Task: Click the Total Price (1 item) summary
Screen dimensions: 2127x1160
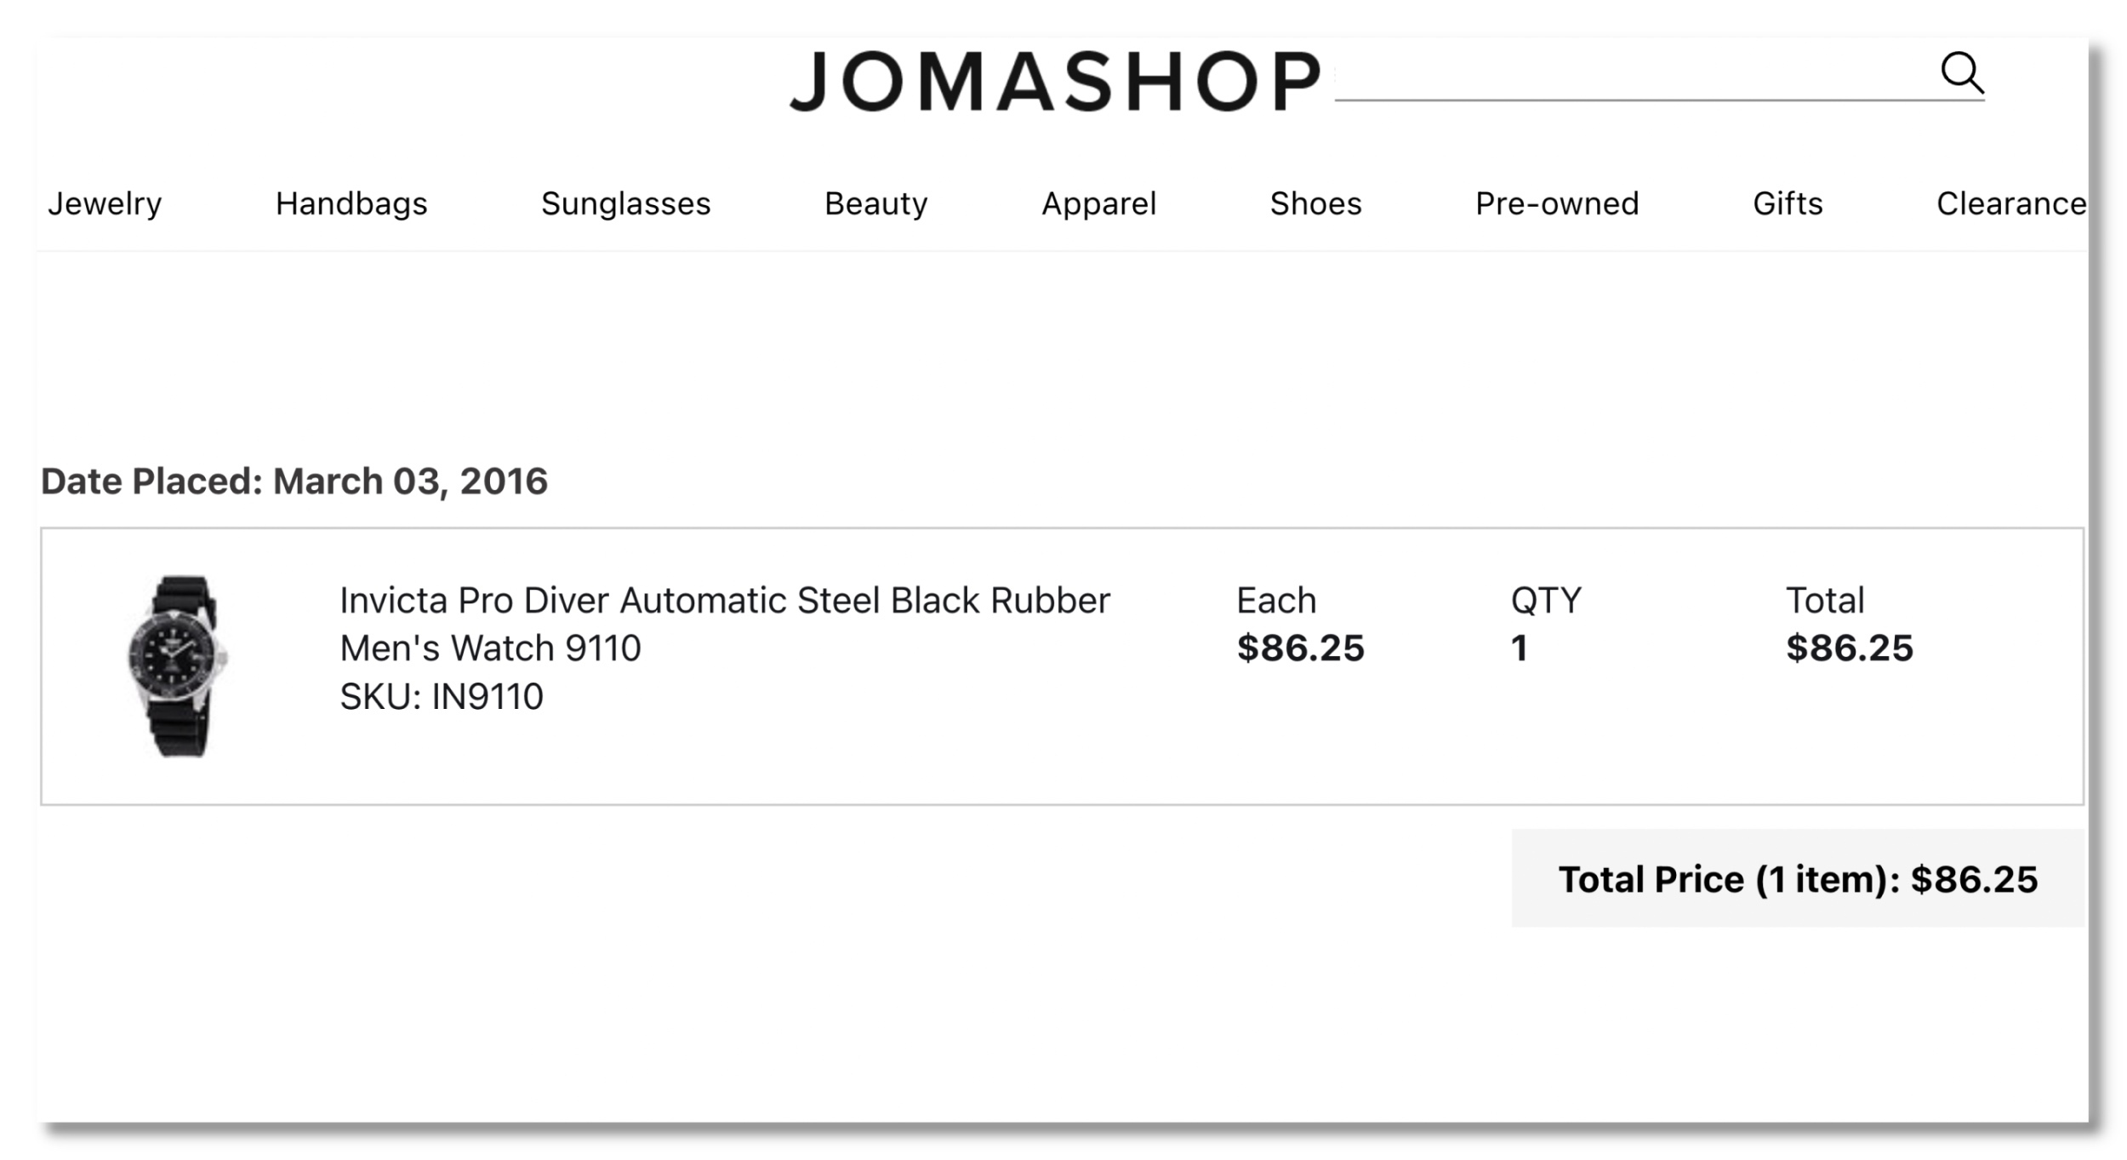Action: point(1797,880)
